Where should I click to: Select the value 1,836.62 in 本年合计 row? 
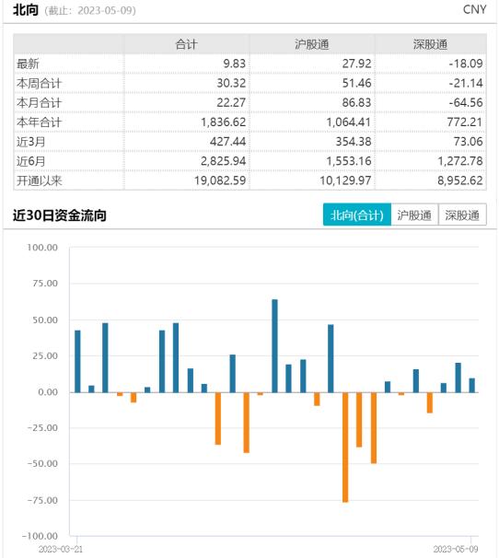(x=223, y=122)
